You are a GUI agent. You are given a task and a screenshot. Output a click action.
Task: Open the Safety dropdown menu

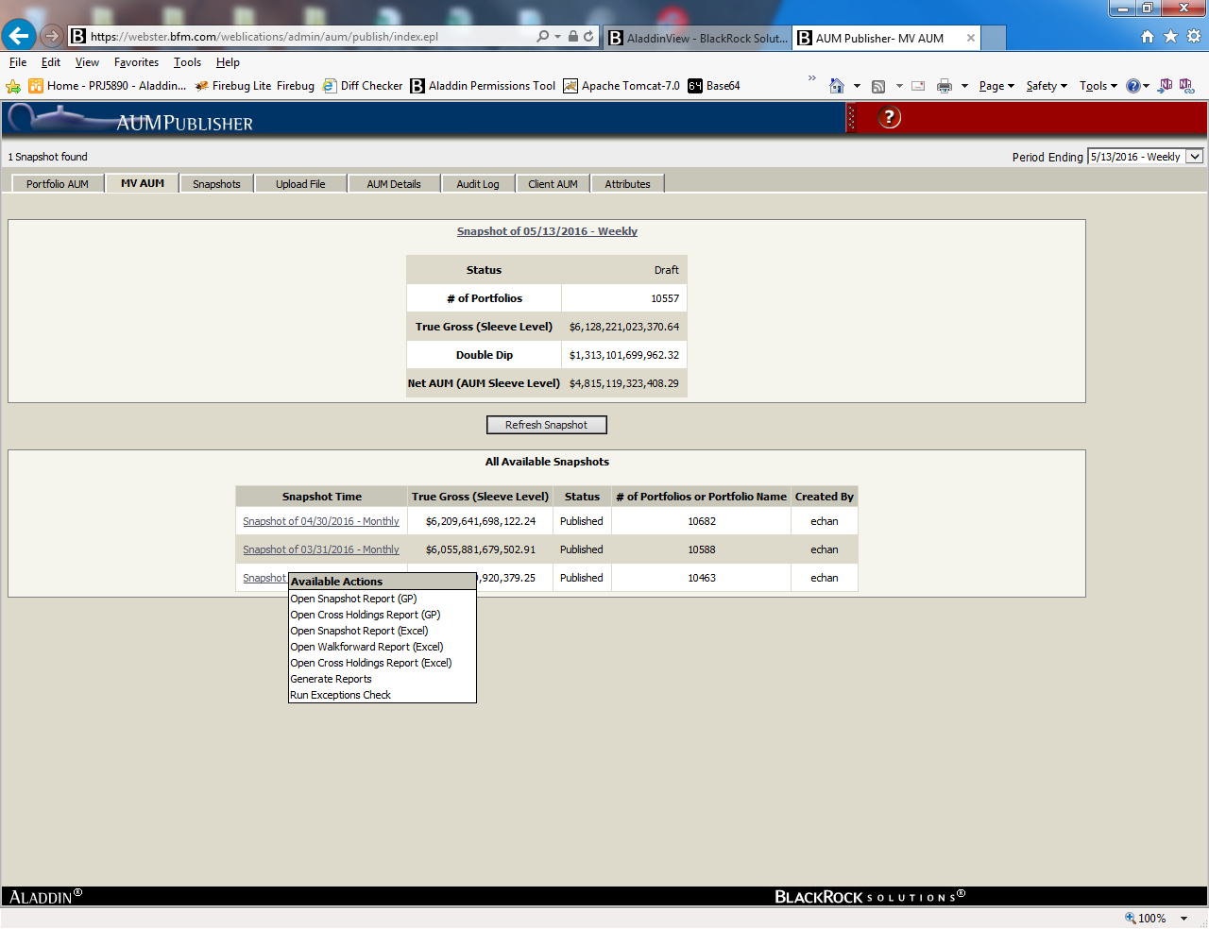coord(1047,86)
